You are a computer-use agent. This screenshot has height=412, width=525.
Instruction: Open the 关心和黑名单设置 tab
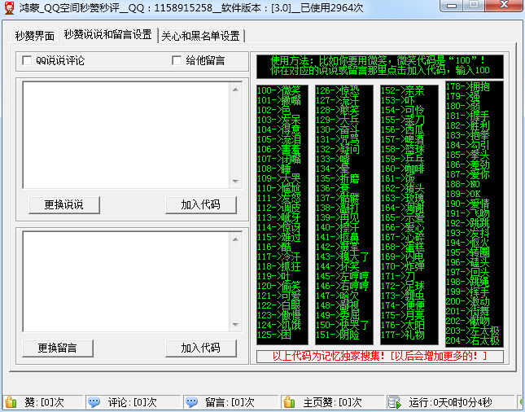(x=200, y=36)
